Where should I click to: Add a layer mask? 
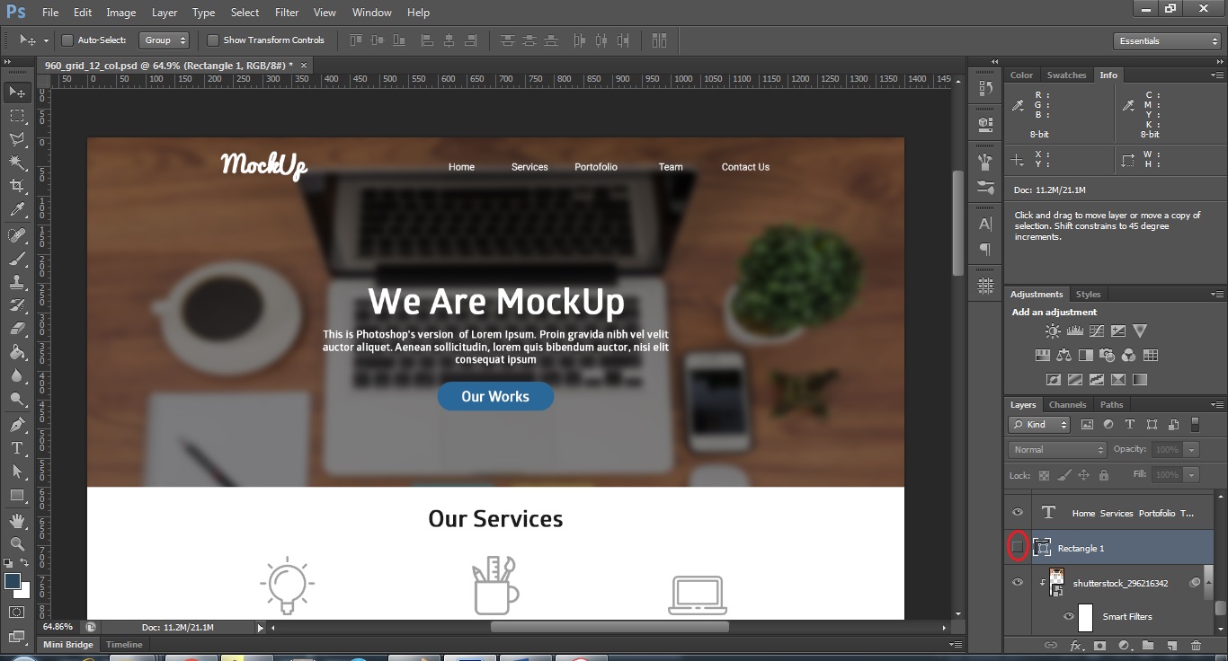[x=1100, y=646]
